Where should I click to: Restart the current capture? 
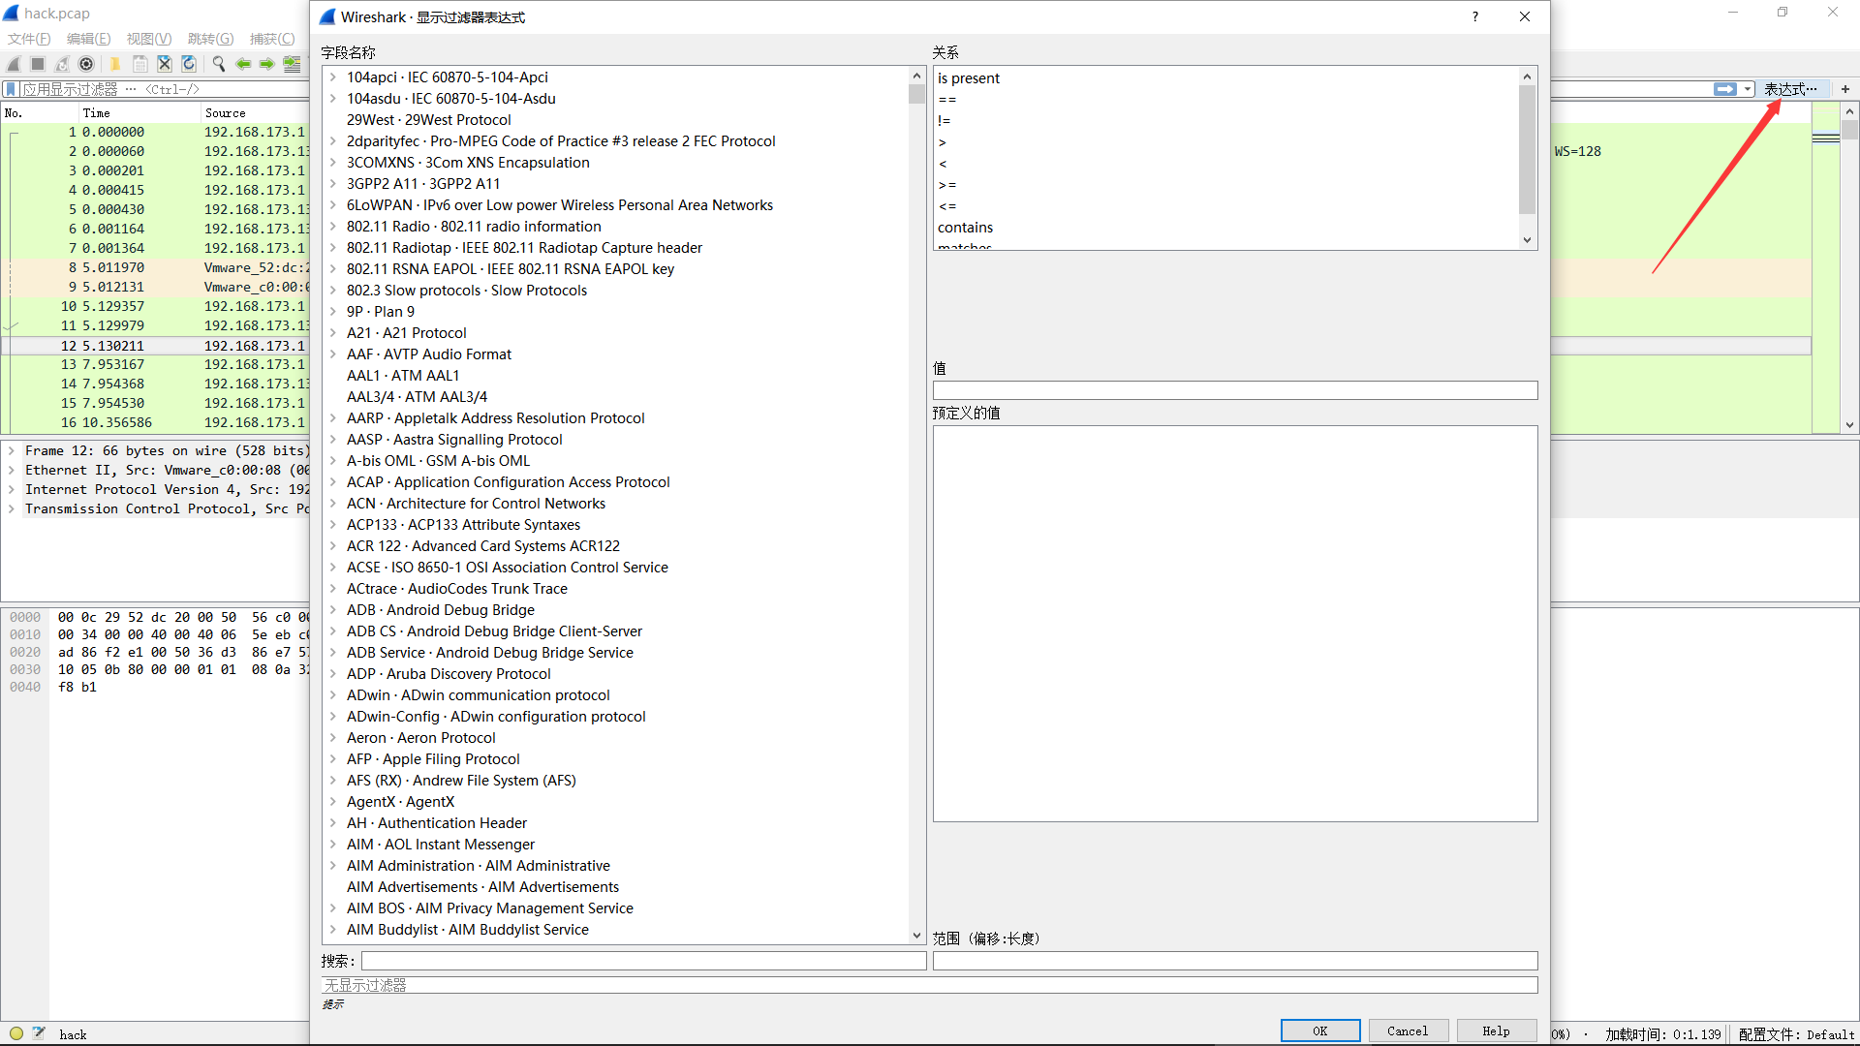pyautogui.click(x=61, y=64)
